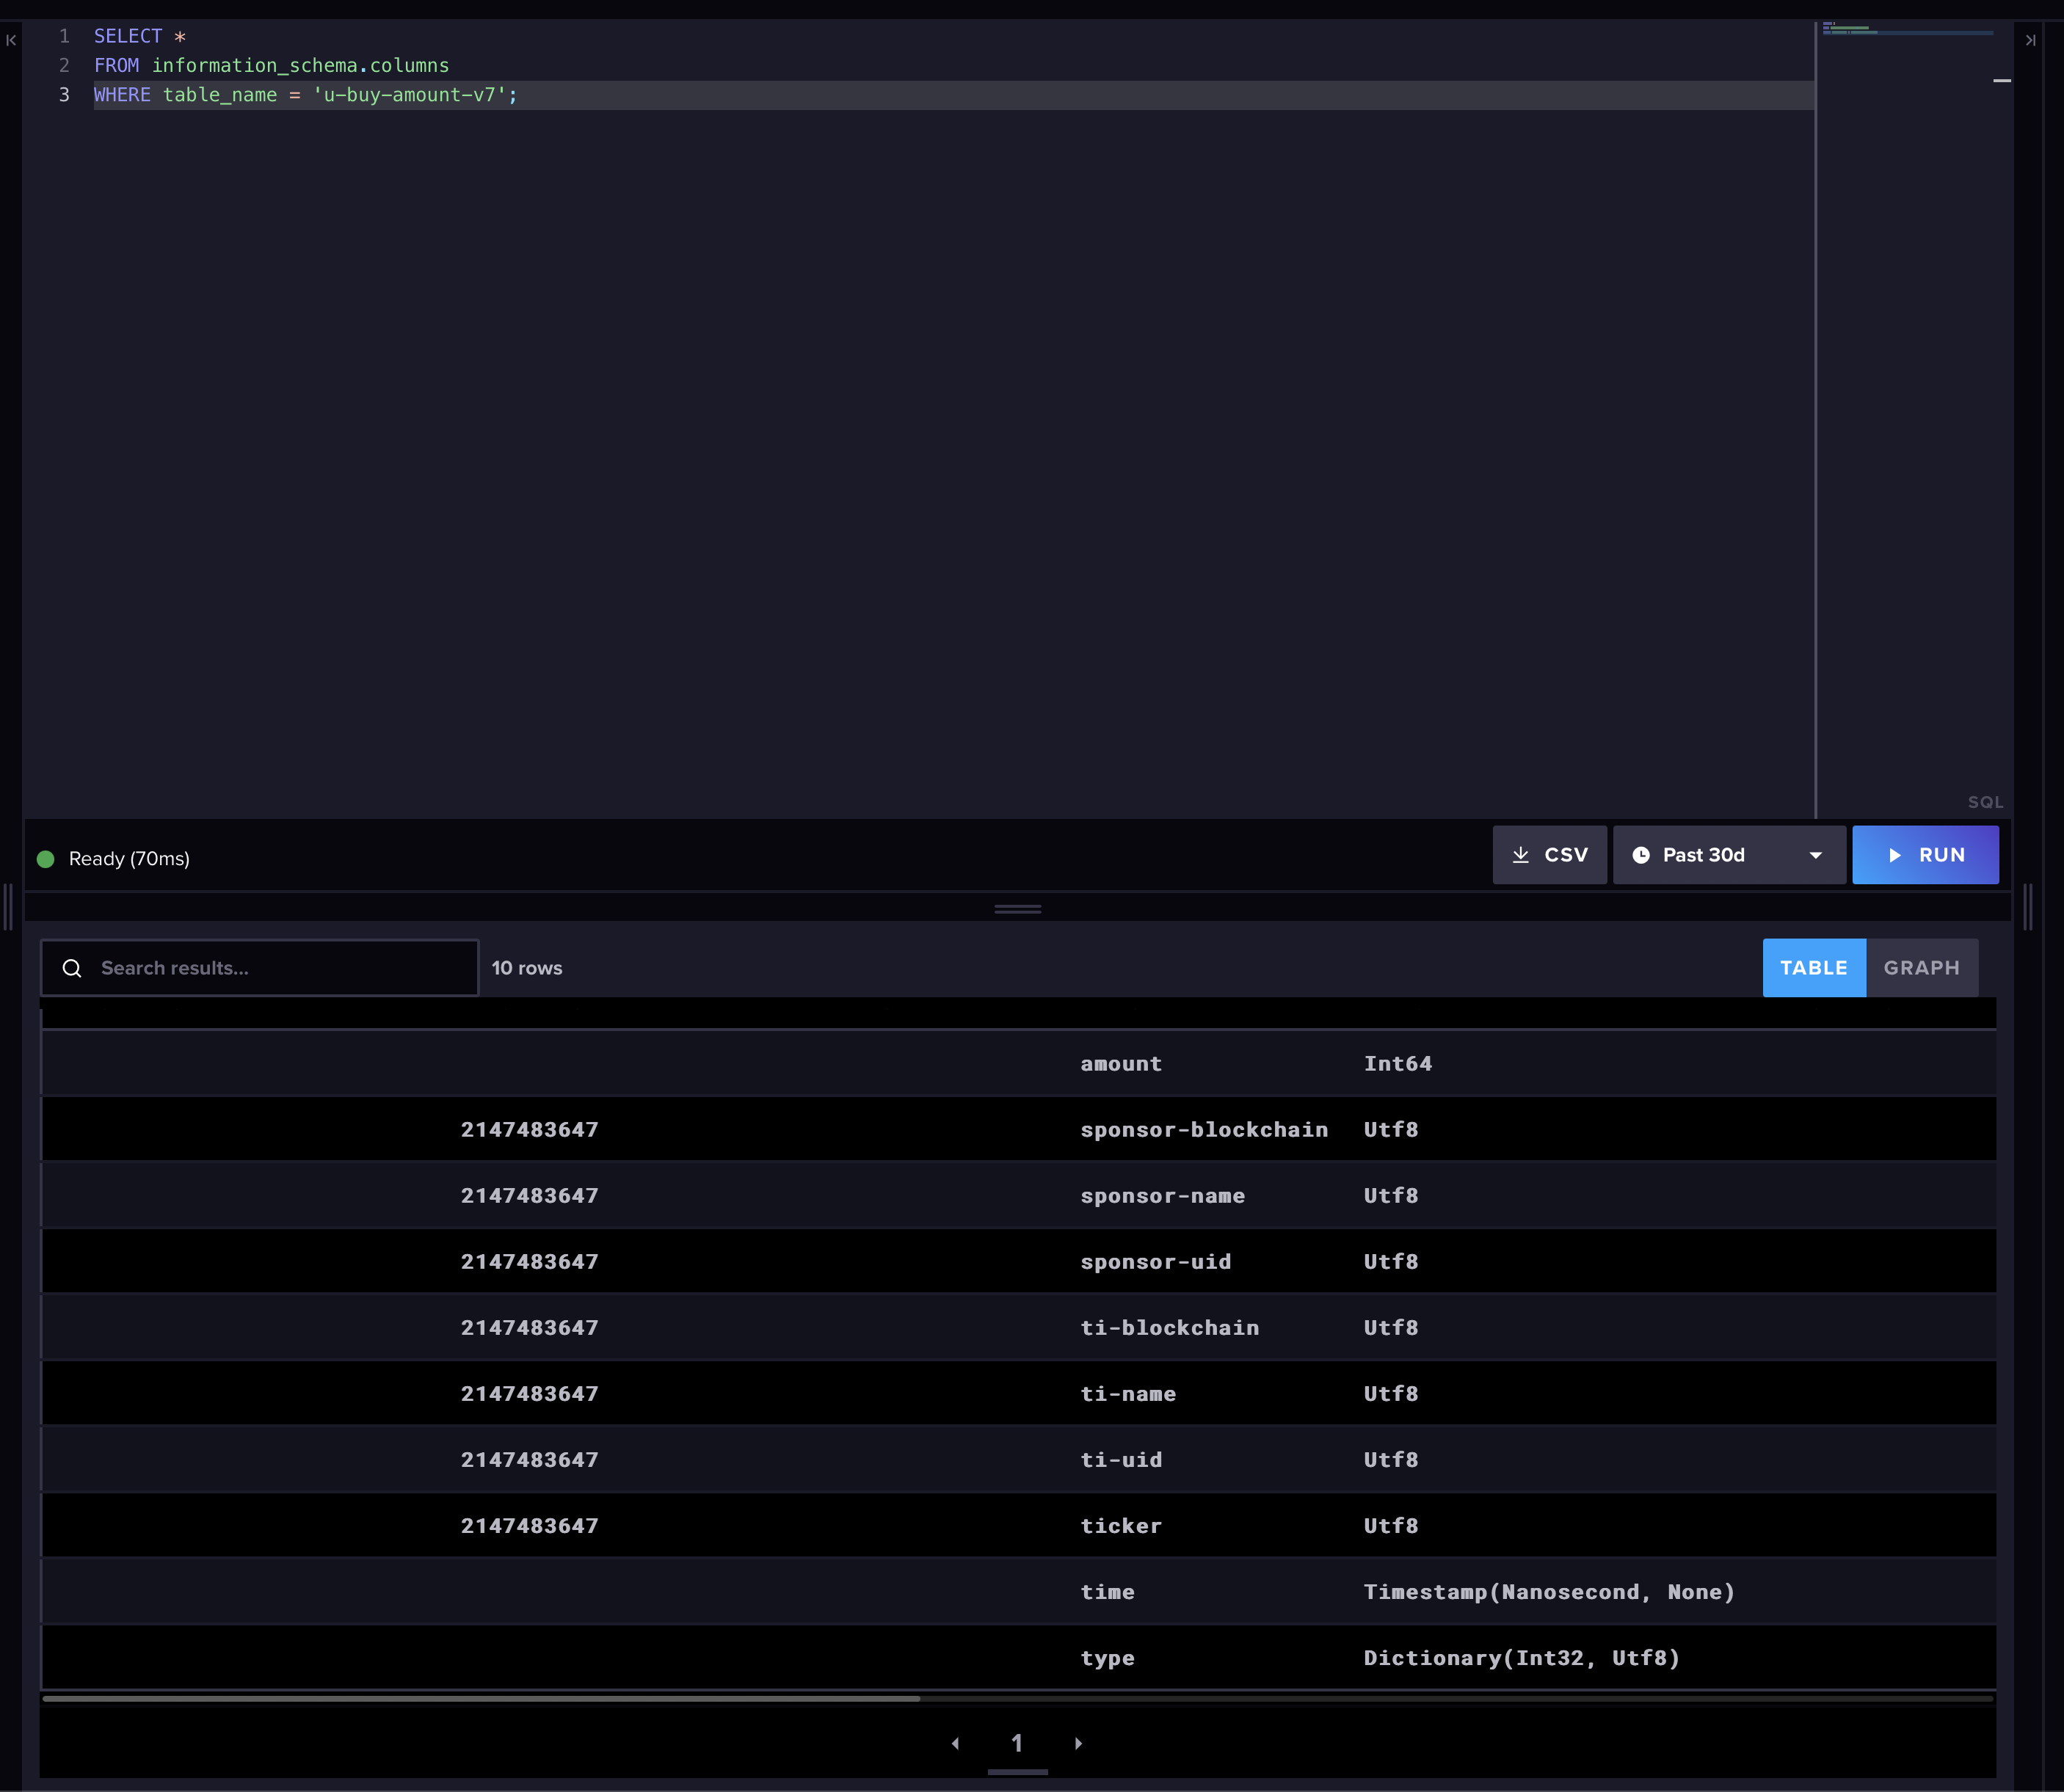The height and width of the screenshot is (1792, 2064).
Task: Click the clock icon beside Past 30d
Action: tap(1641, 855)
